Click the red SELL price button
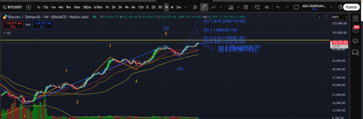This screenshot has height=119, width=363. tap(13, 25)
